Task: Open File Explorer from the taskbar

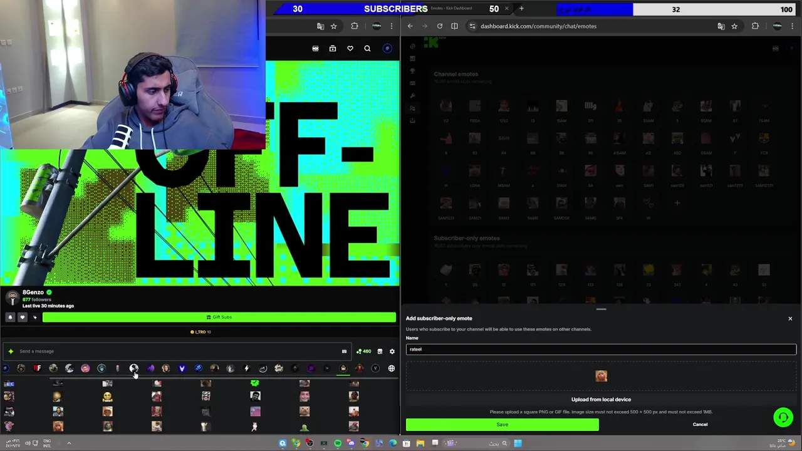Action: pos(420,443)
